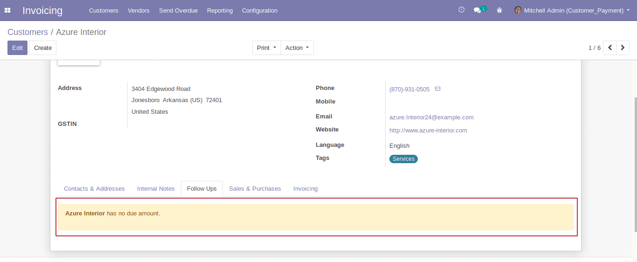
Task: Switch to Sales & Purchases tab
Action: click(255, 188)
